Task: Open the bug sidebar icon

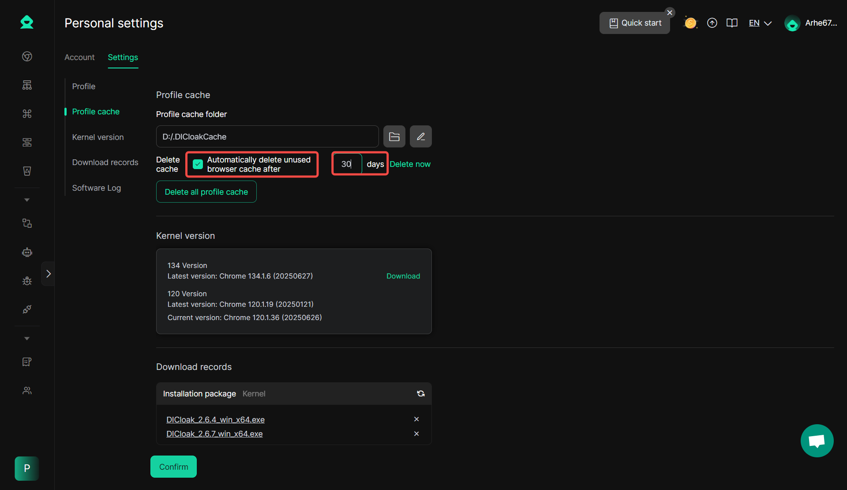Action: [27, 281]
